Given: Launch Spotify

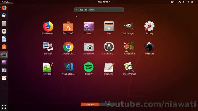Looking at the screenshot, I should (89, 68).
